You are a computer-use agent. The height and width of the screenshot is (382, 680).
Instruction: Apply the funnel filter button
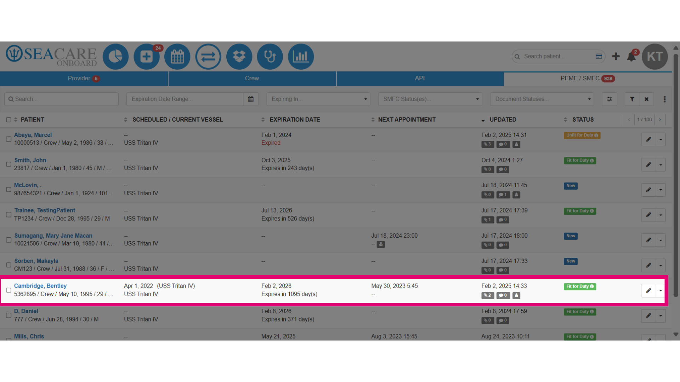[x=632, y=99]
